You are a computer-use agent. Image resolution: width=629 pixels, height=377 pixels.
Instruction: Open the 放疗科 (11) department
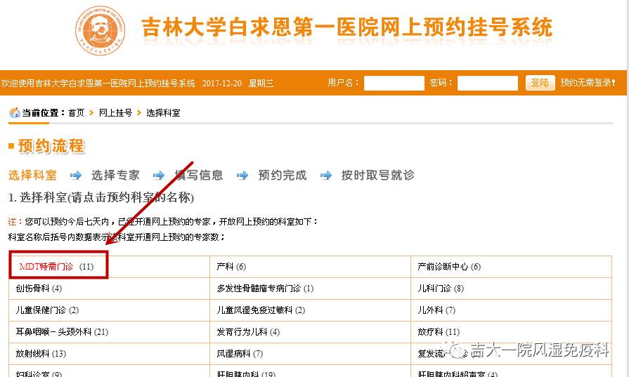click(x=439, y=332)
